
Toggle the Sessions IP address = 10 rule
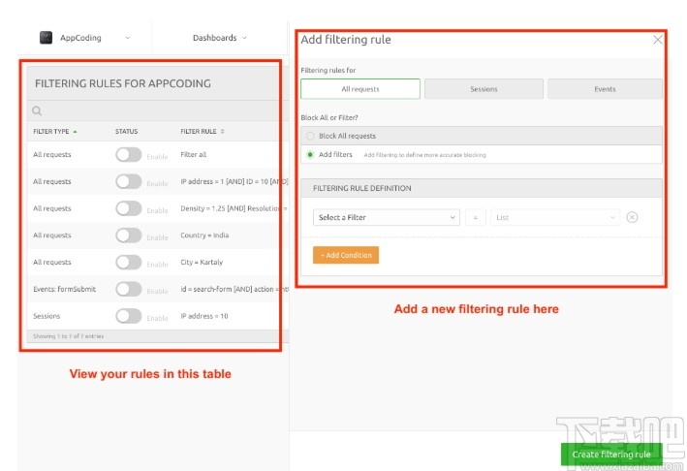pyautogui.click(x=128, y=316)
